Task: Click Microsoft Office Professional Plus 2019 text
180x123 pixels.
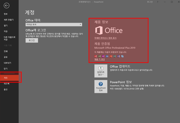Action: [x=115, y=48]
